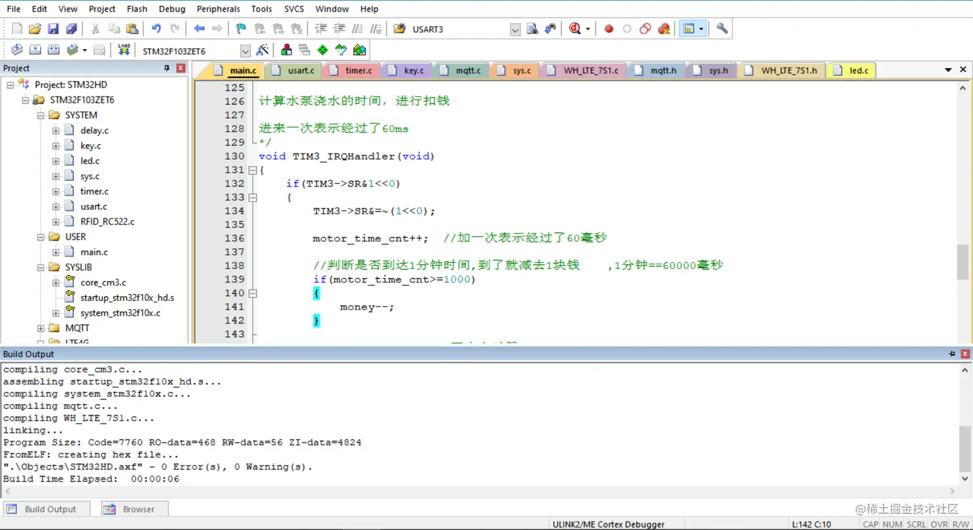Collapse the TIM3_IRQHandler code block

coord(252,170)
